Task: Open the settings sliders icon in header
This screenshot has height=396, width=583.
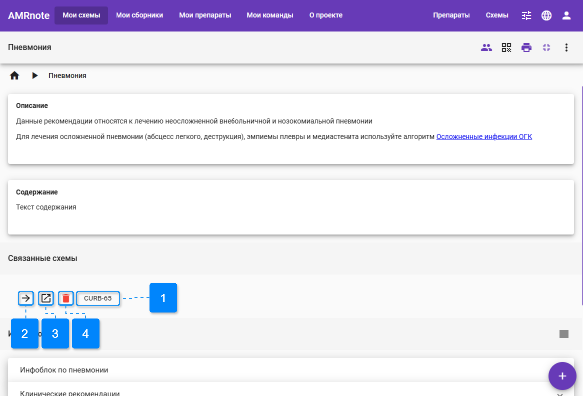Action: tap(526, 15)
